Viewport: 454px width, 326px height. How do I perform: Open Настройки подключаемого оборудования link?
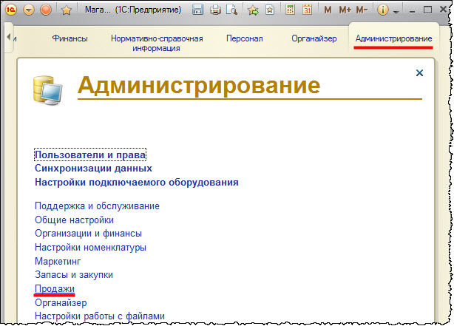click(x=136, y=183)
